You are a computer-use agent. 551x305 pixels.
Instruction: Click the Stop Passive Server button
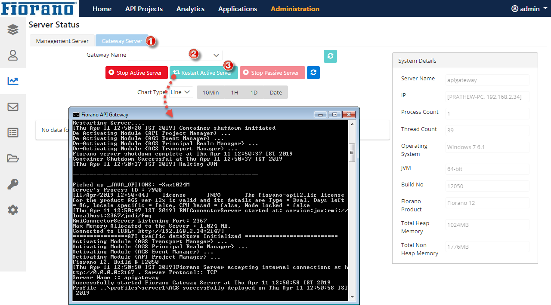click(272, 73)
